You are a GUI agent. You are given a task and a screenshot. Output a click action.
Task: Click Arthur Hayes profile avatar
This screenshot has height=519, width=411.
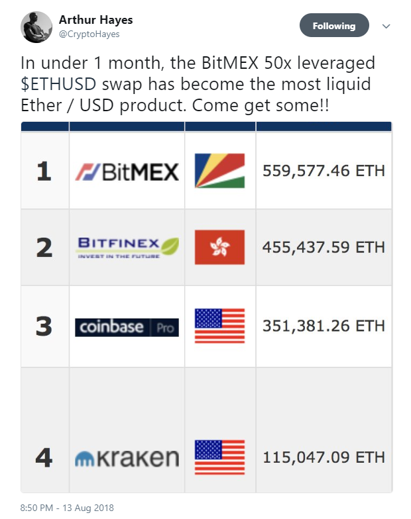pyautogui.click(x=36, y=27)
